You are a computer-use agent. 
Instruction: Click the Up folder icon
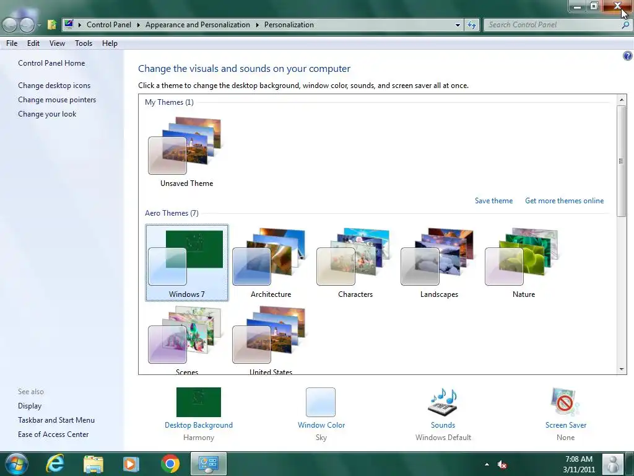(52, 25)
